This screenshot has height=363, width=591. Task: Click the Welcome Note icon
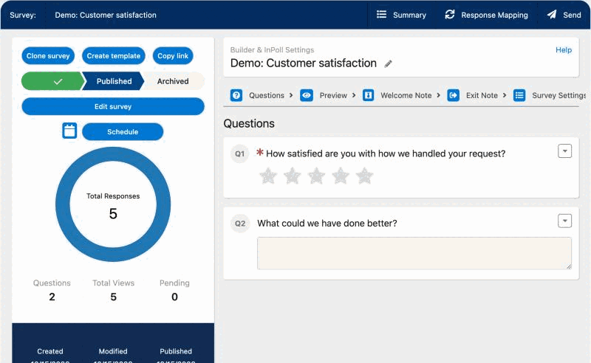point(368,95)
